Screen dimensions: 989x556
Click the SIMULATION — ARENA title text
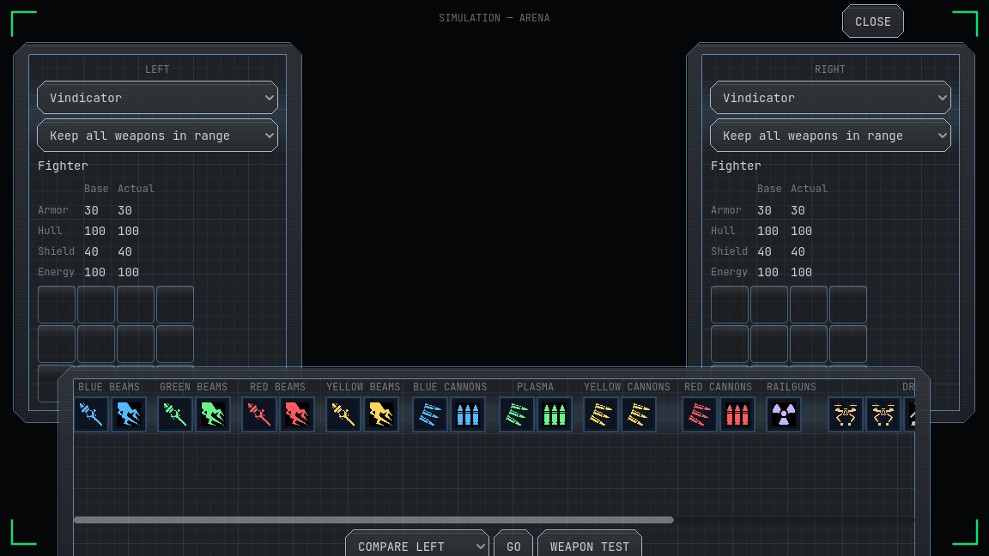pos(494,18)
